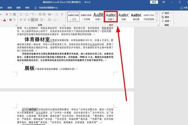Apply the 无间隔 (No Spacing) style
188x125 pixels.
coord(86,17)
